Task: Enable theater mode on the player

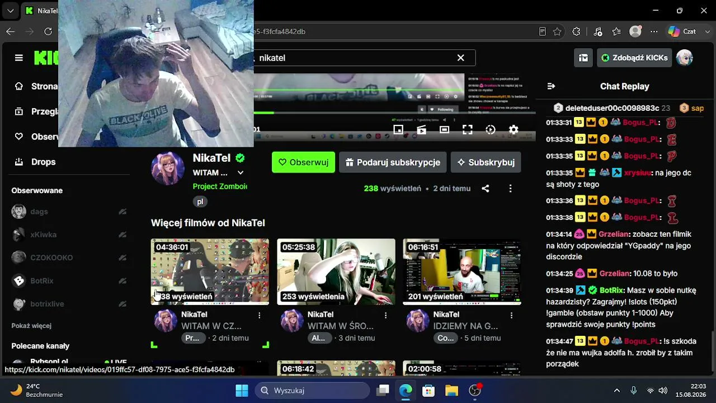Action: (444, 130)
